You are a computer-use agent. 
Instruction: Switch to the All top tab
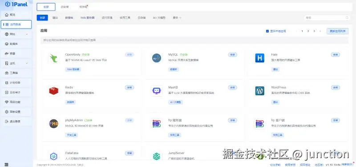46,7
